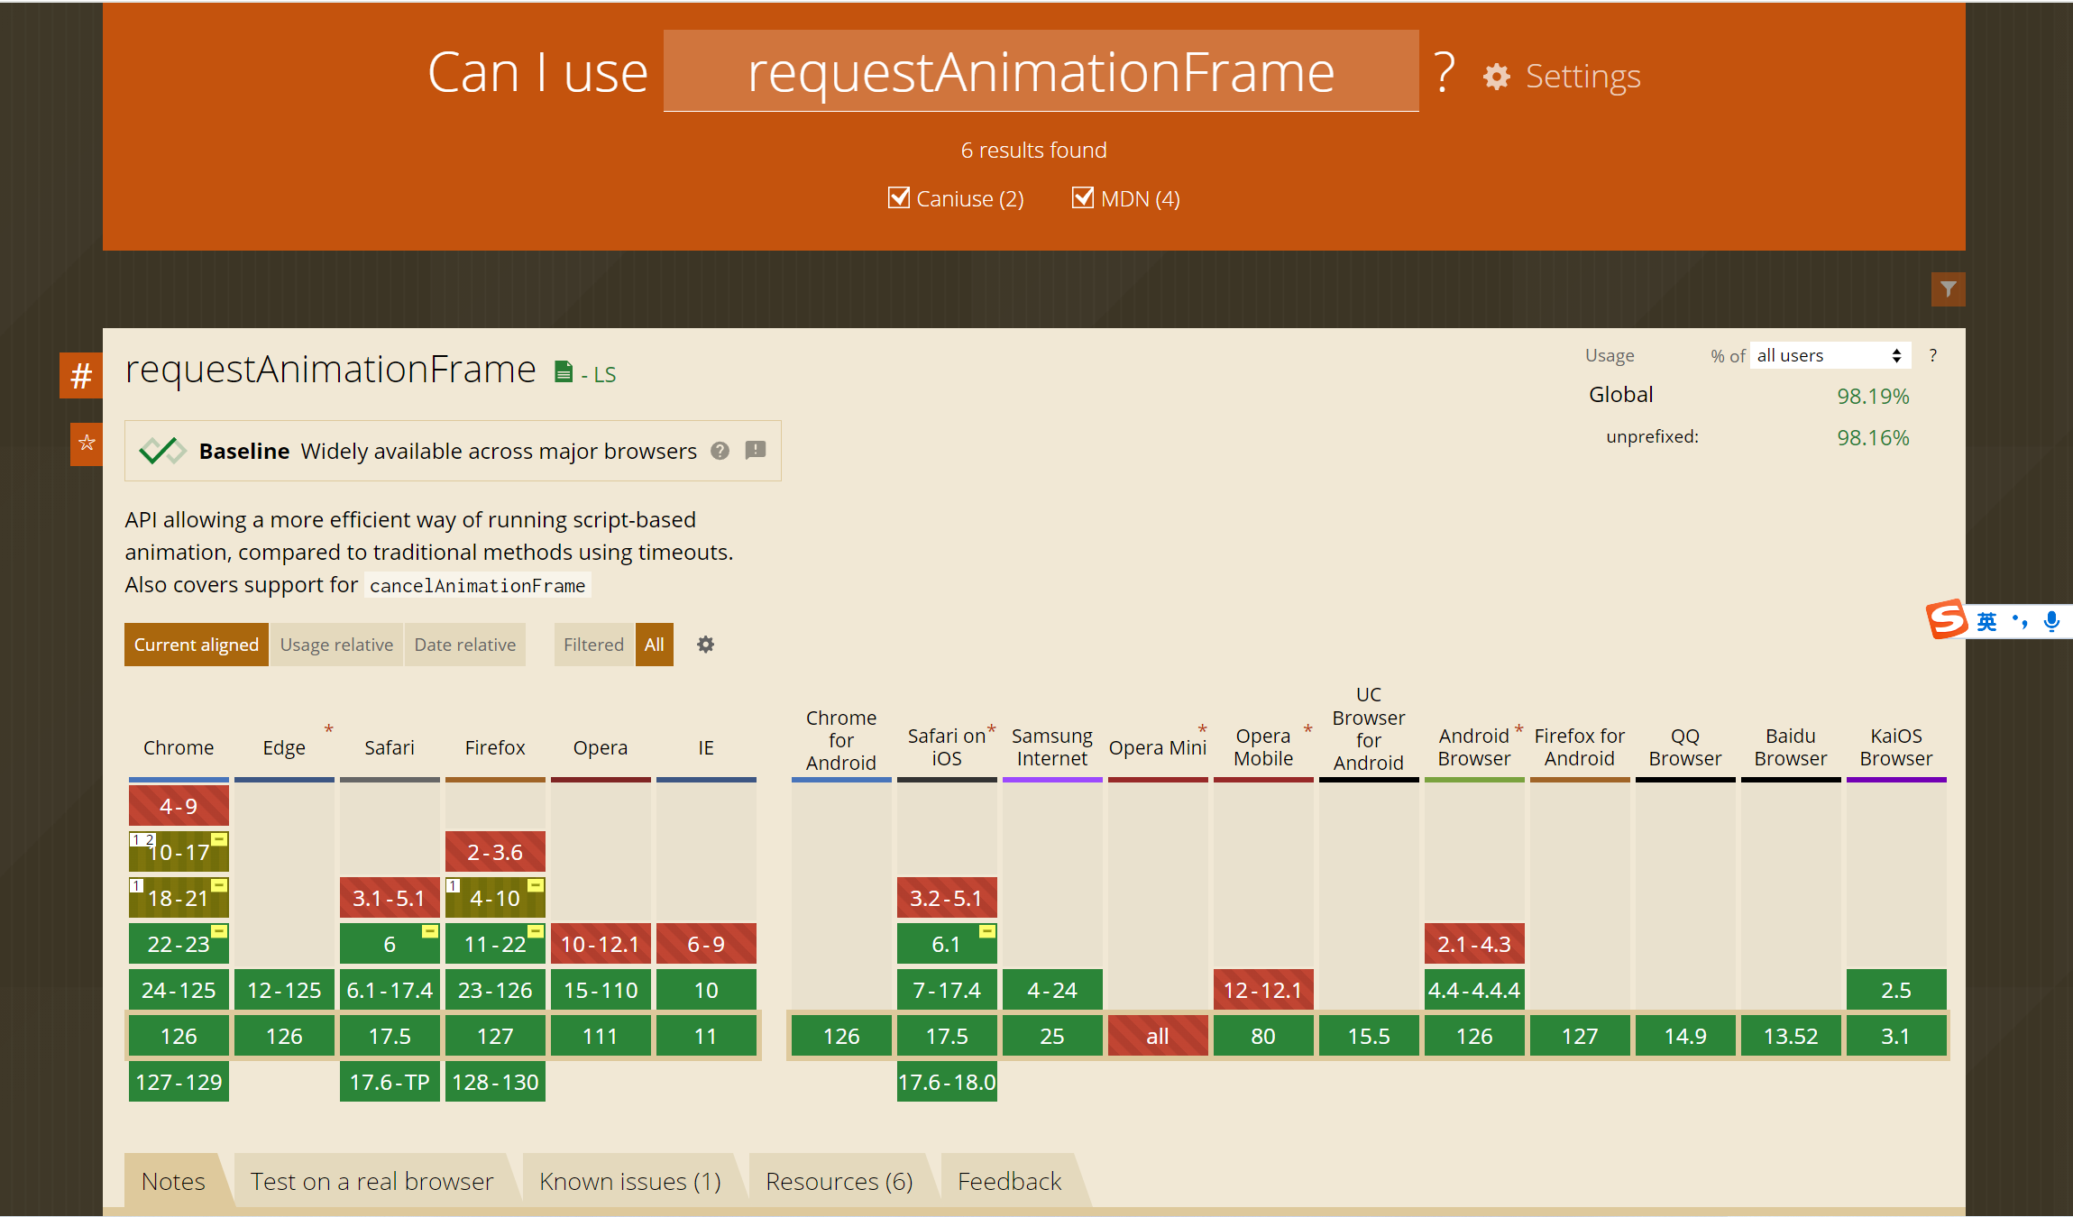This screenshot has height=1217, width=2073.
Task: Click Chrome 18-21 prefixed cell
Action: pos(179,898)
